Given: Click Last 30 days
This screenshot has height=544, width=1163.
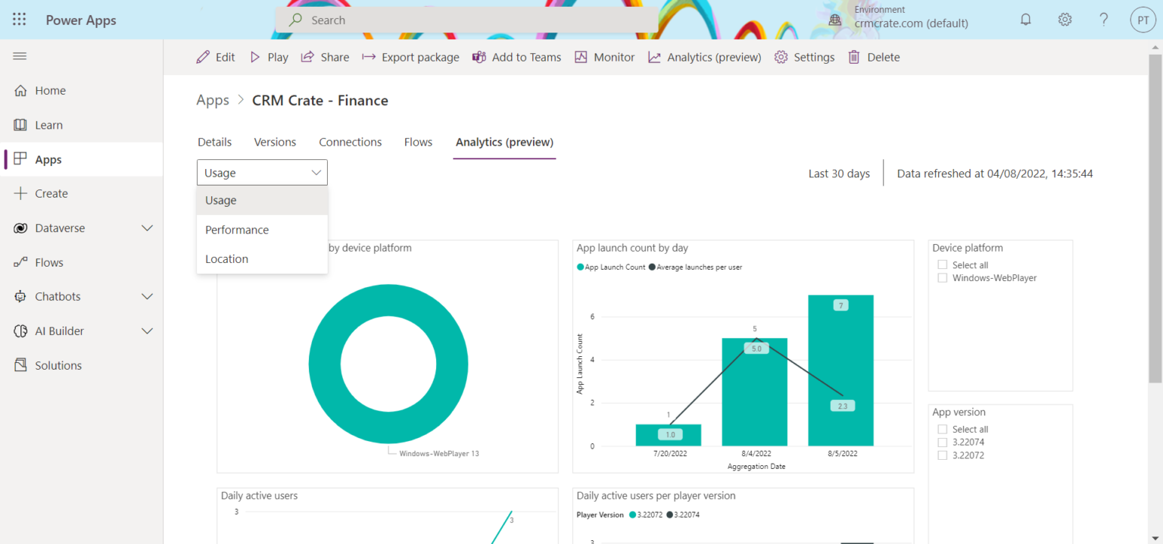Looking at the screenshot, I should tap(838, 173).
